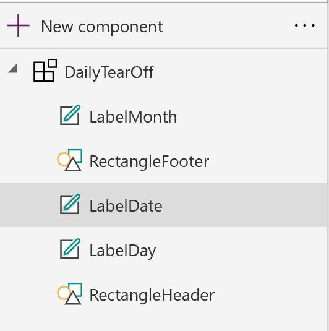This screenshot has height=331, width=329.
Task: Click the New component label
Action: (x=102, y=27)
